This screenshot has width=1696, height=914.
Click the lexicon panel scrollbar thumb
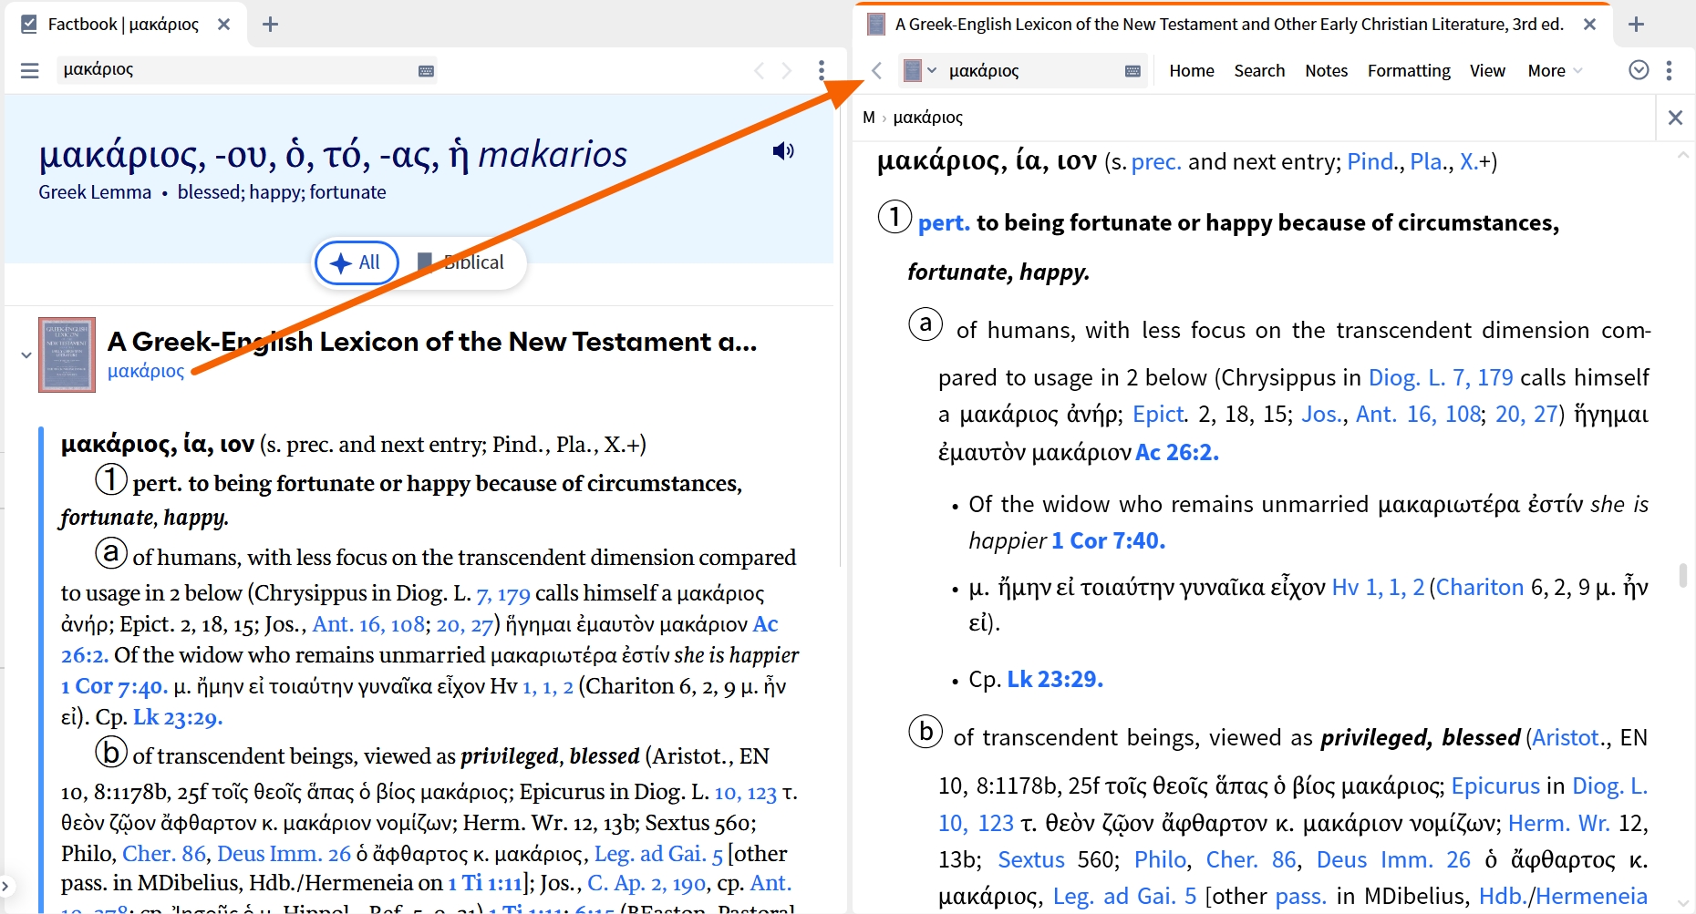(1683, 575)
